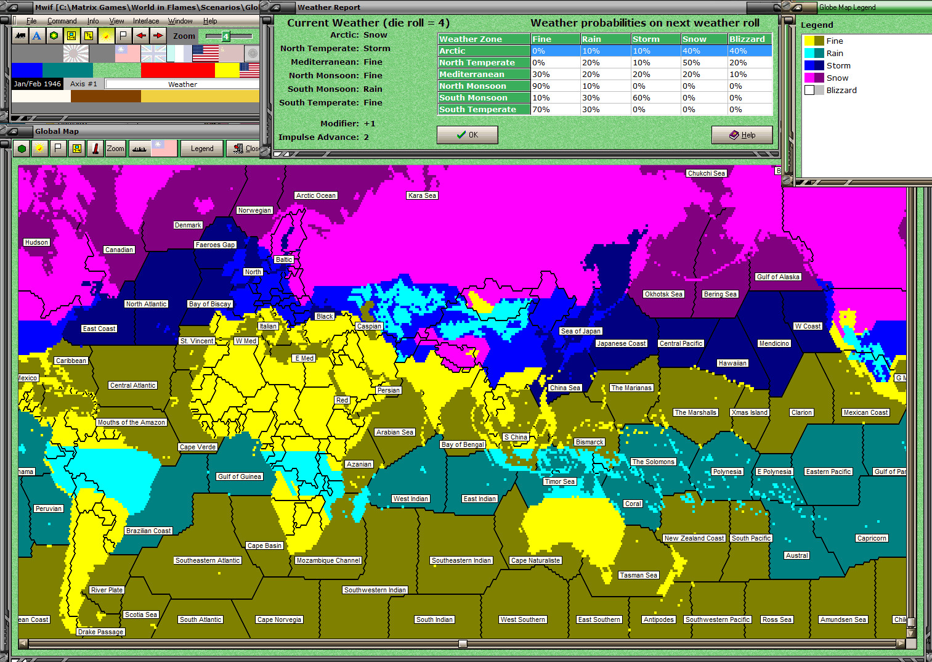Select the Nationalist China flag in main window

coord(128,54)
